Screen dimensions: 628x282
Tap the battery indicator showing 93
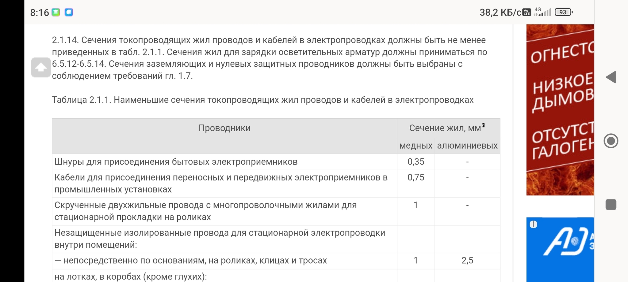[x=563, y=12]
